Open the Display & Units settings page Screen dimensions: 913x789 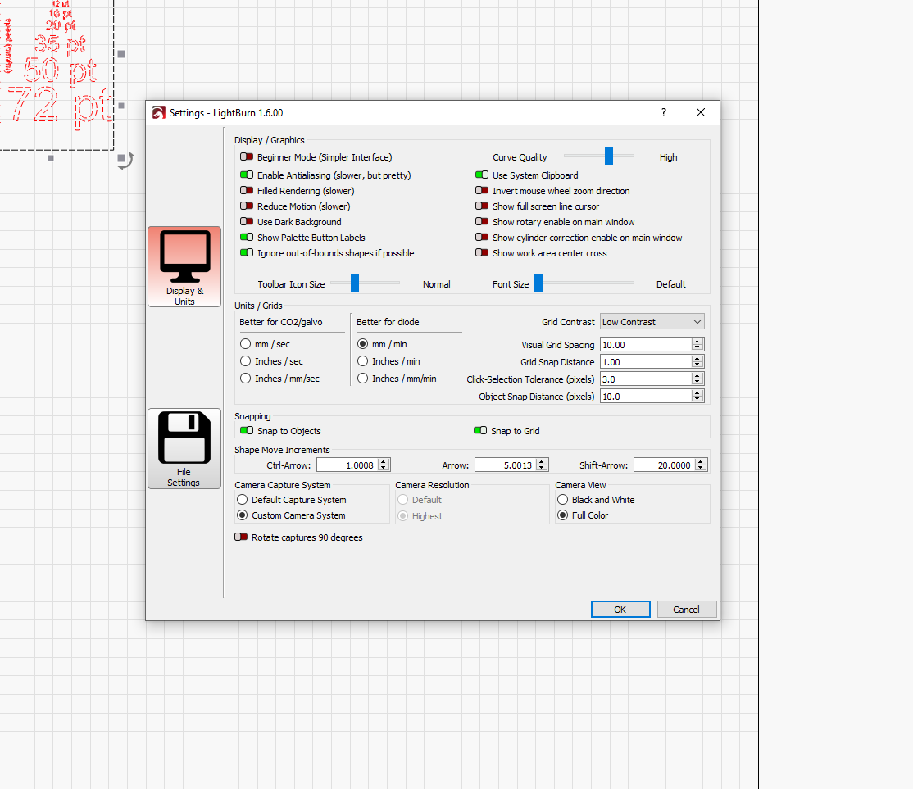(184, 267)
